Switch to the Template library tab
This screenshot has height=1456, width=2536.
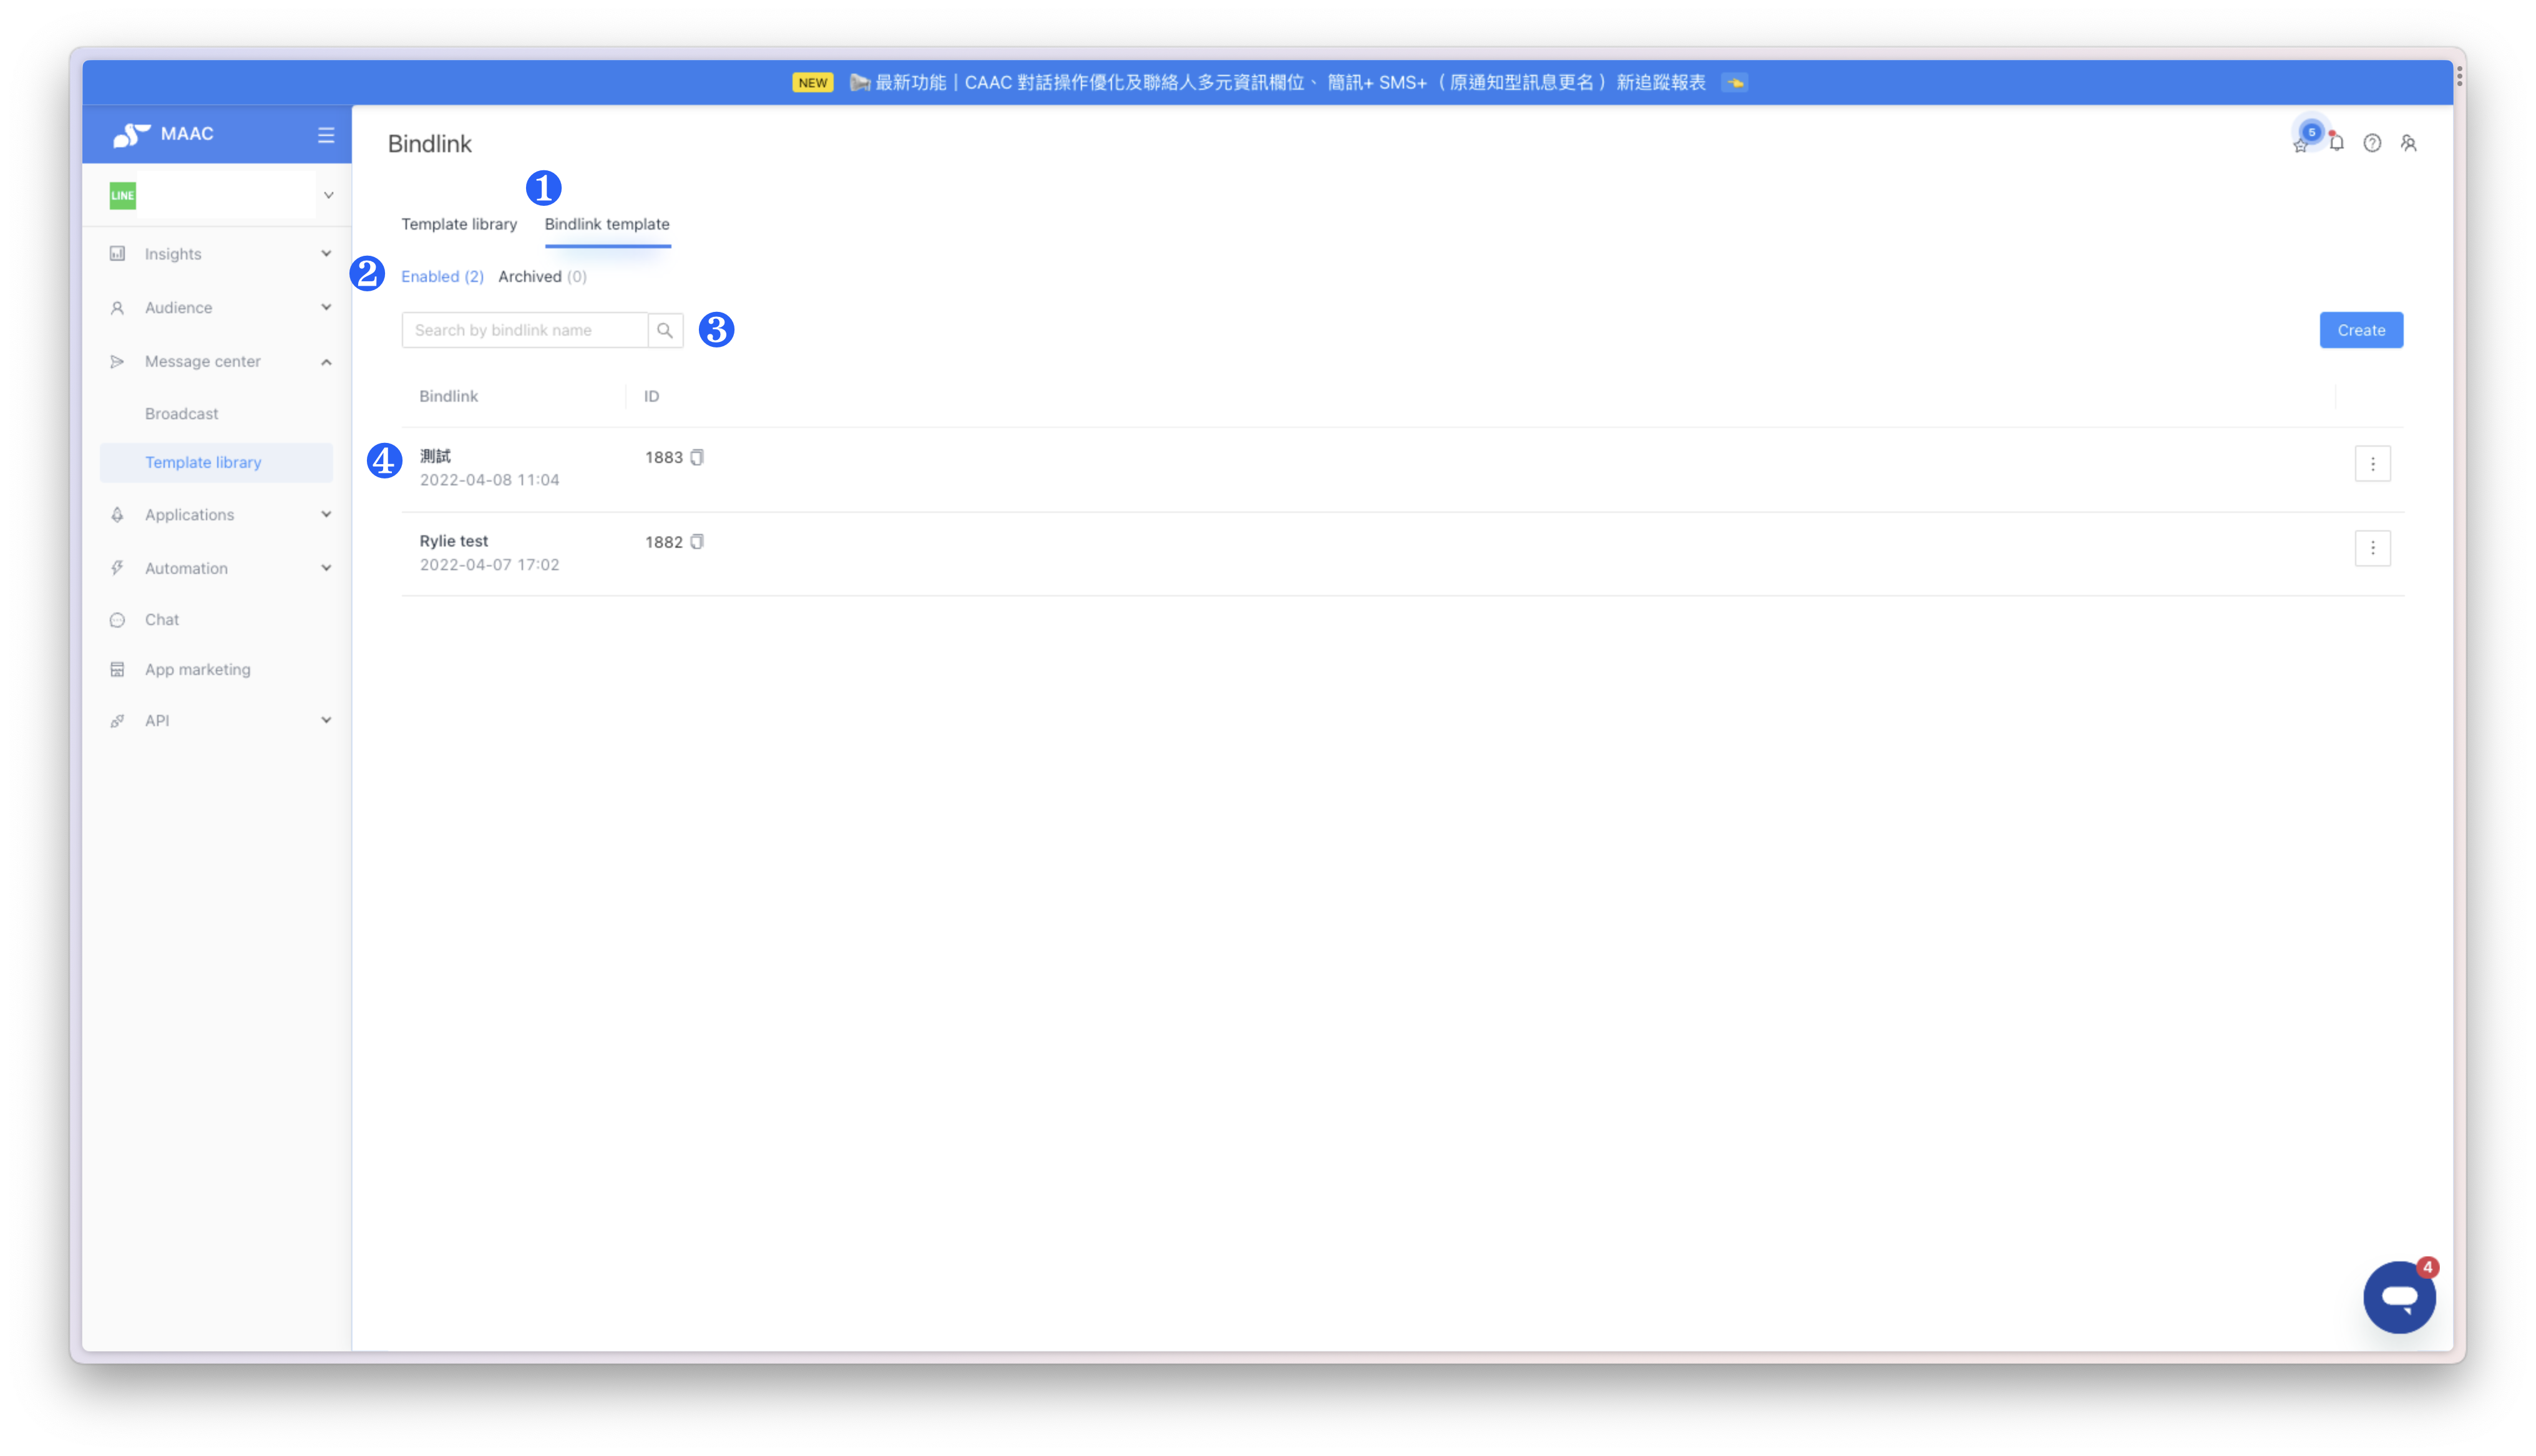coord(459,224)
